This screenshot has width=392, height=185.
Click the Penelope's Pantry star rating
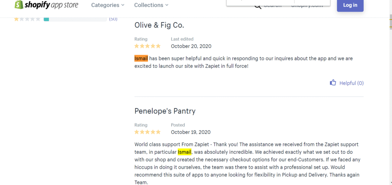(147, 132)
